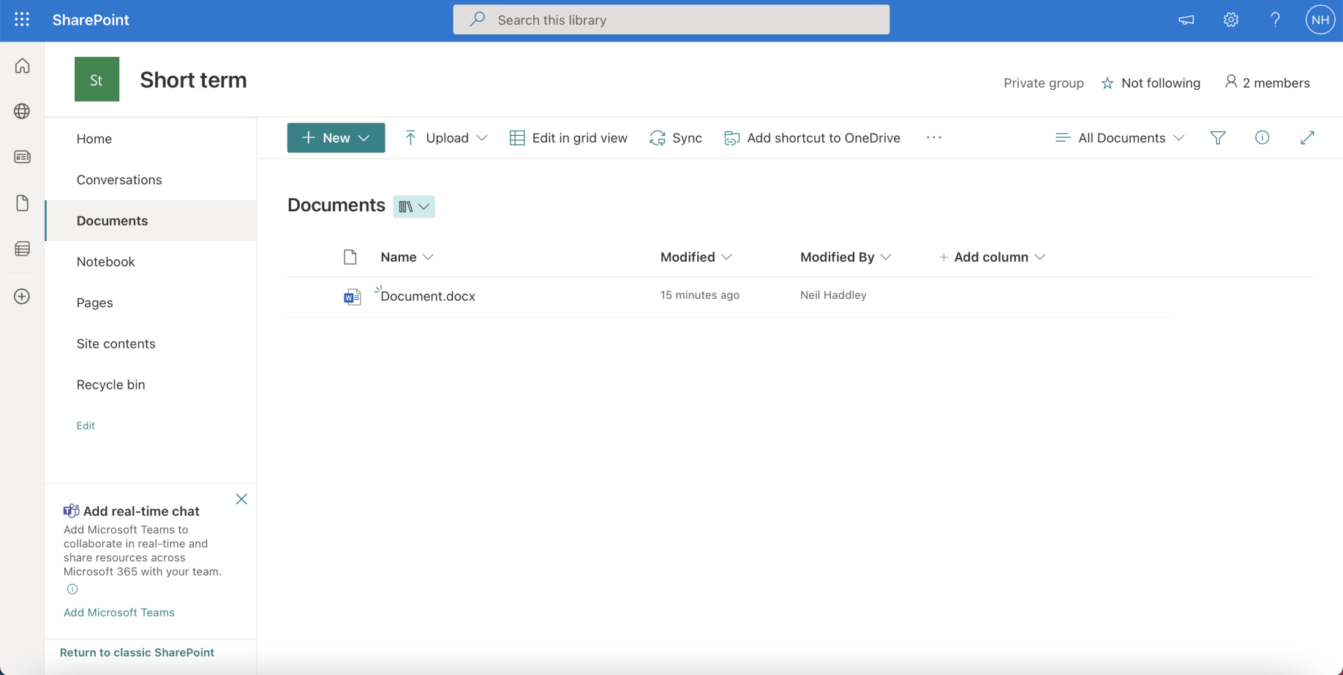Click the Create plus icon in the left rail
Viewport: 1343px width, 675px height.
pos(22,297)
